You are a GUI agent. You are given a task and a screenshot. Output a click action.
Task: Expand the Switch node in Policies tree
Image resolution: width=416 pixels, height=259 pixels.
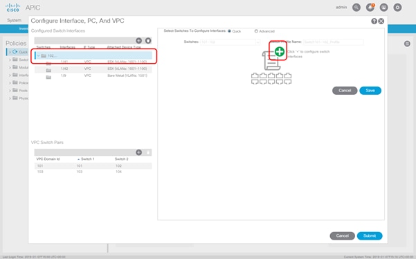pos(10,60)
